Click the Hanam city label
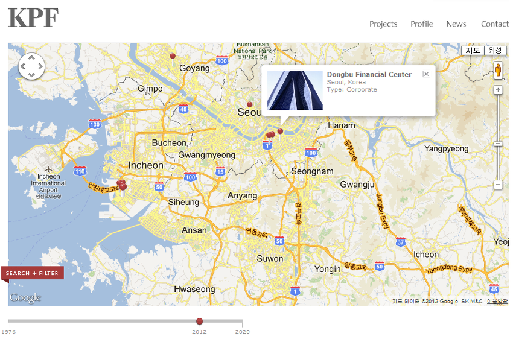Image resolution: width=513 pixels, height=342 pixels. click(341, 125)
